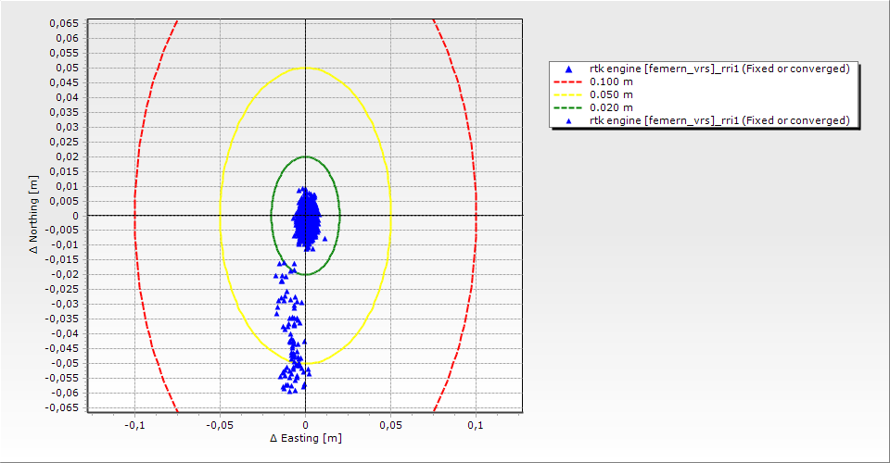Click the 0,05 tick label on Easting axis
The width and height of the screenshot is (890, 463).
(390, 425)
